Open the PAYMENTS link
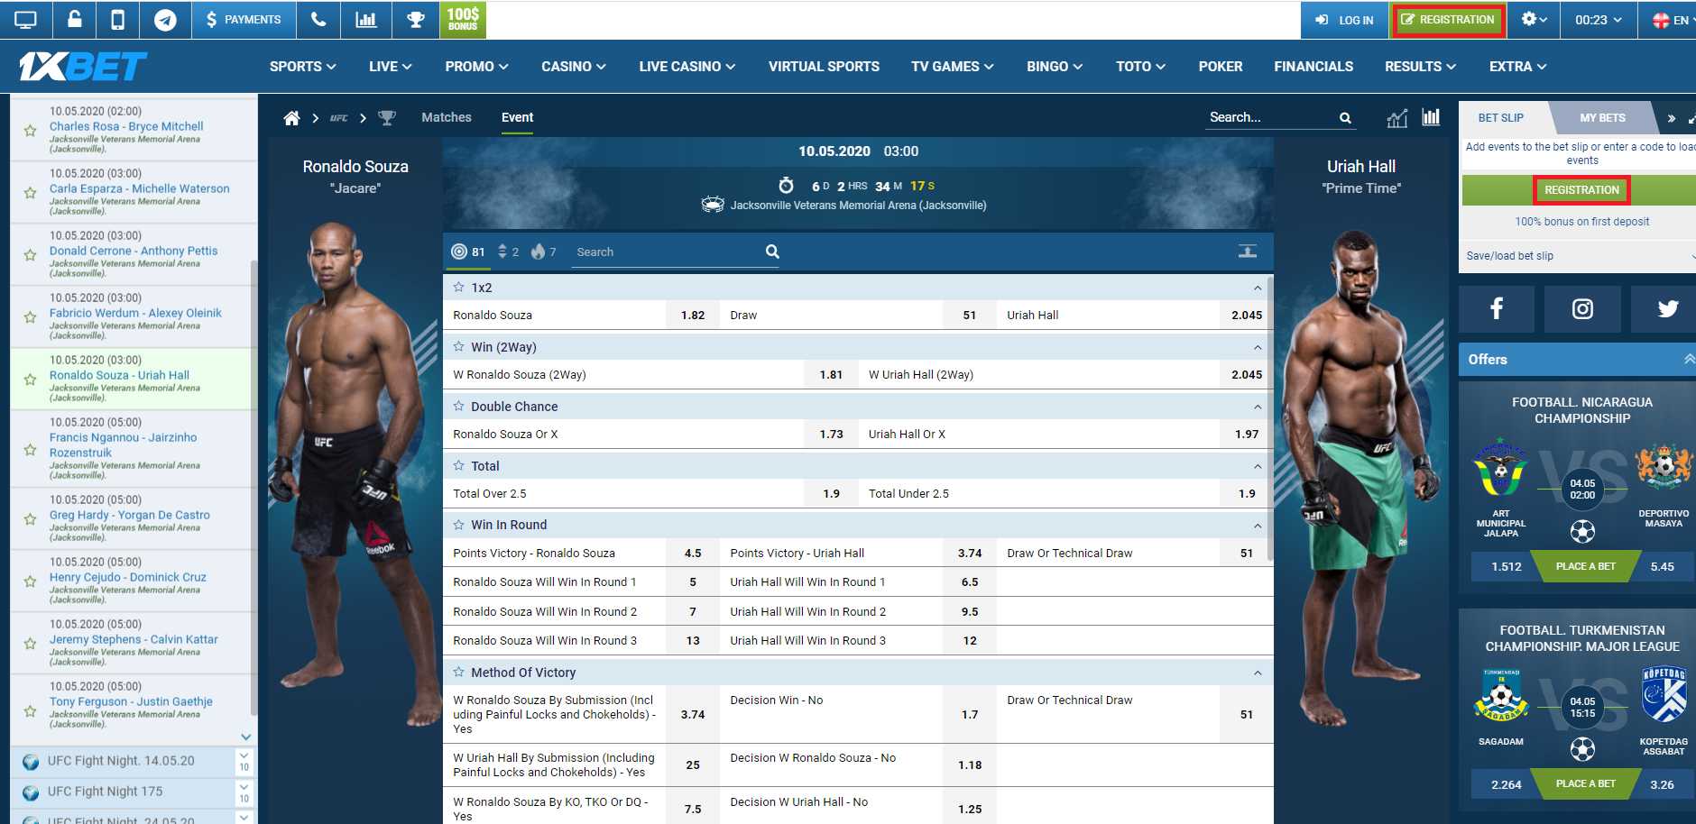Screen dimensions: 1696x824 click(244, 20)
